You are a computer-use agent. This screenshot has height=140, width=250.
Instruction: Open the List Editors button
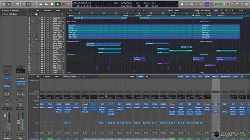(232, 4)
